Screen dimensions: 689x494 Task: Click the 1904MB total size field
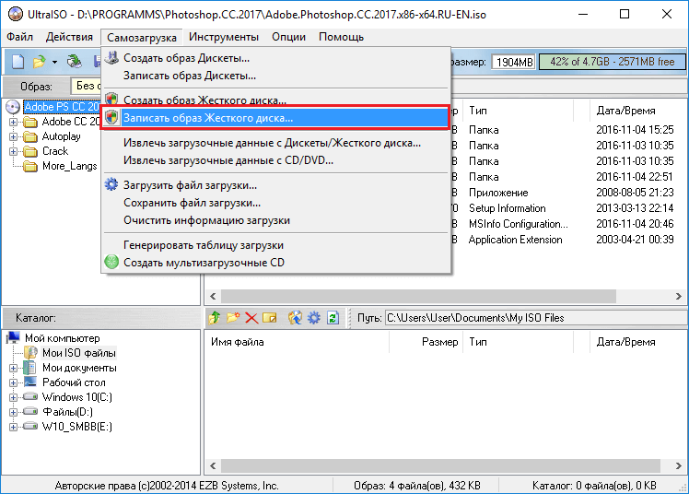514,62
